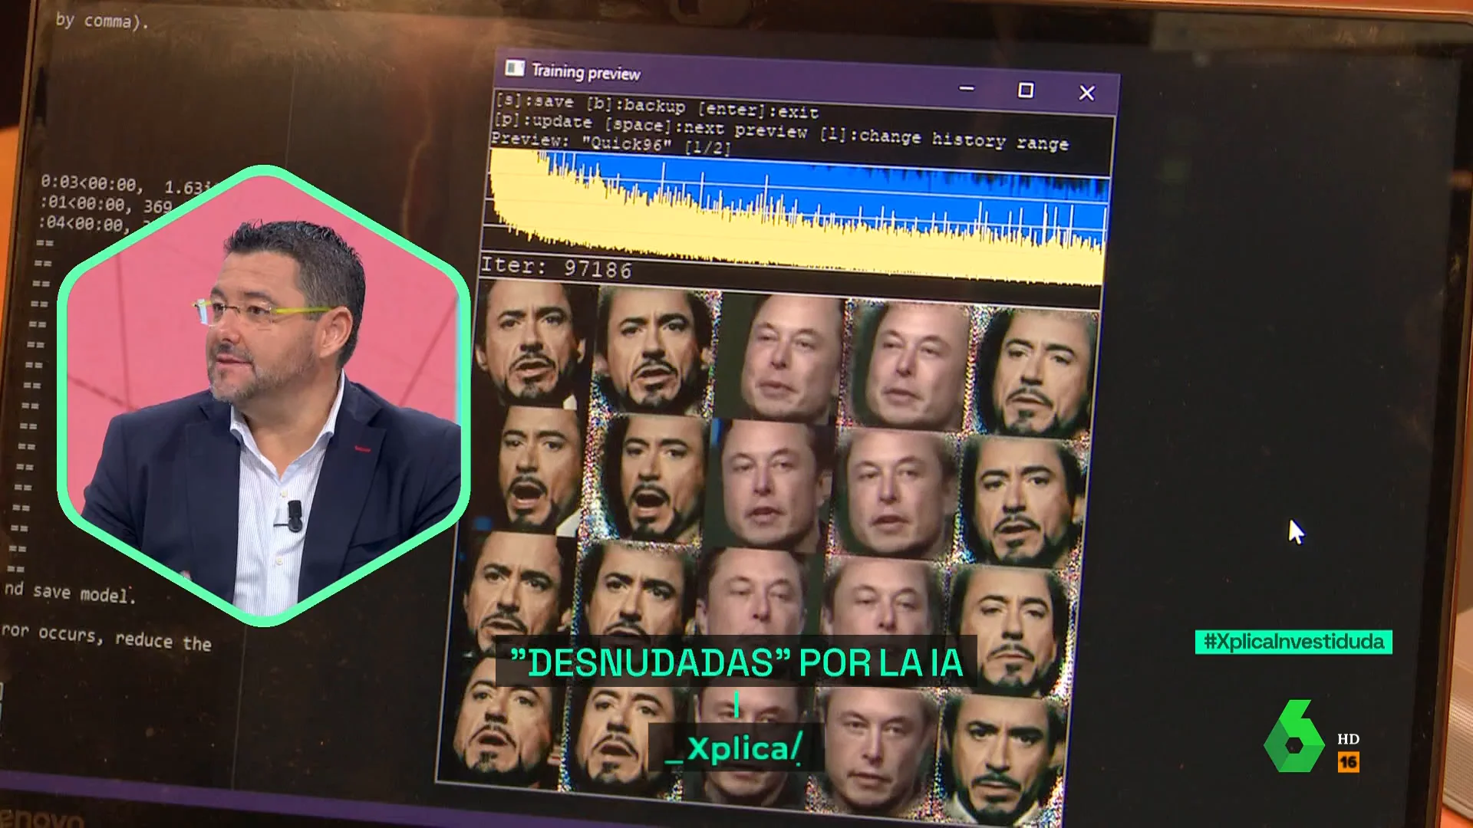Click the '"DESNUDADAS" POR LA IA' caption
The image size is (1473, 828).
736,662
